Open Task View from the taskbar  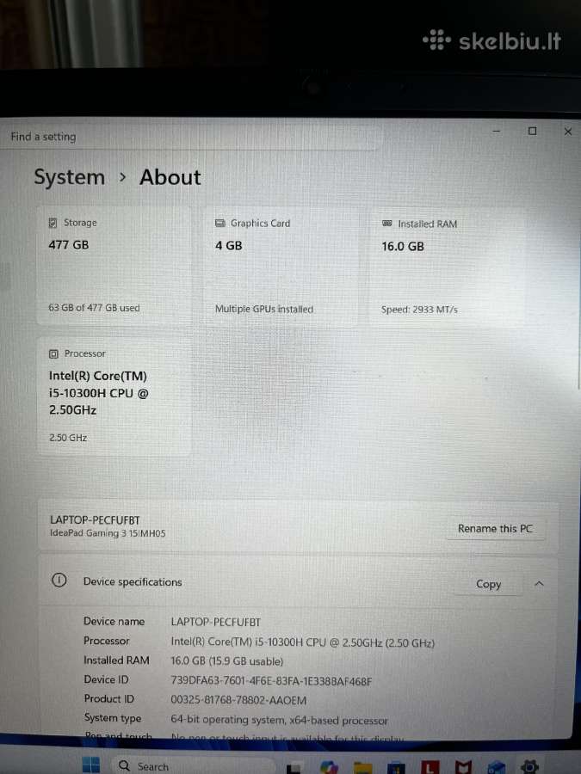[x=294, y=768]
